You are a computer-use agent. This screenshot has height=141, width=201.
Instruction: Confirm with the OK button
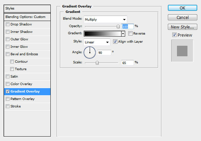pos(182,8)
